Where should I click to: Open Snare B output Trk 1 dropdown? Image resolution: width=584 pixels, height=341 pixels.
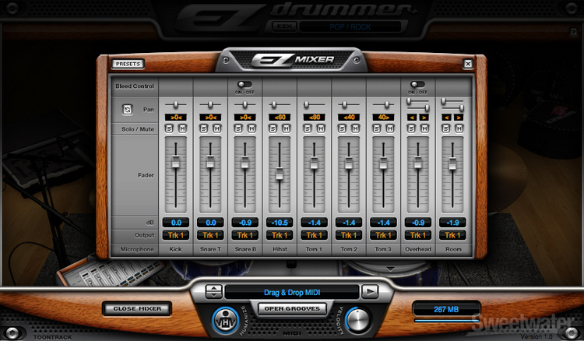click(245, 235)
